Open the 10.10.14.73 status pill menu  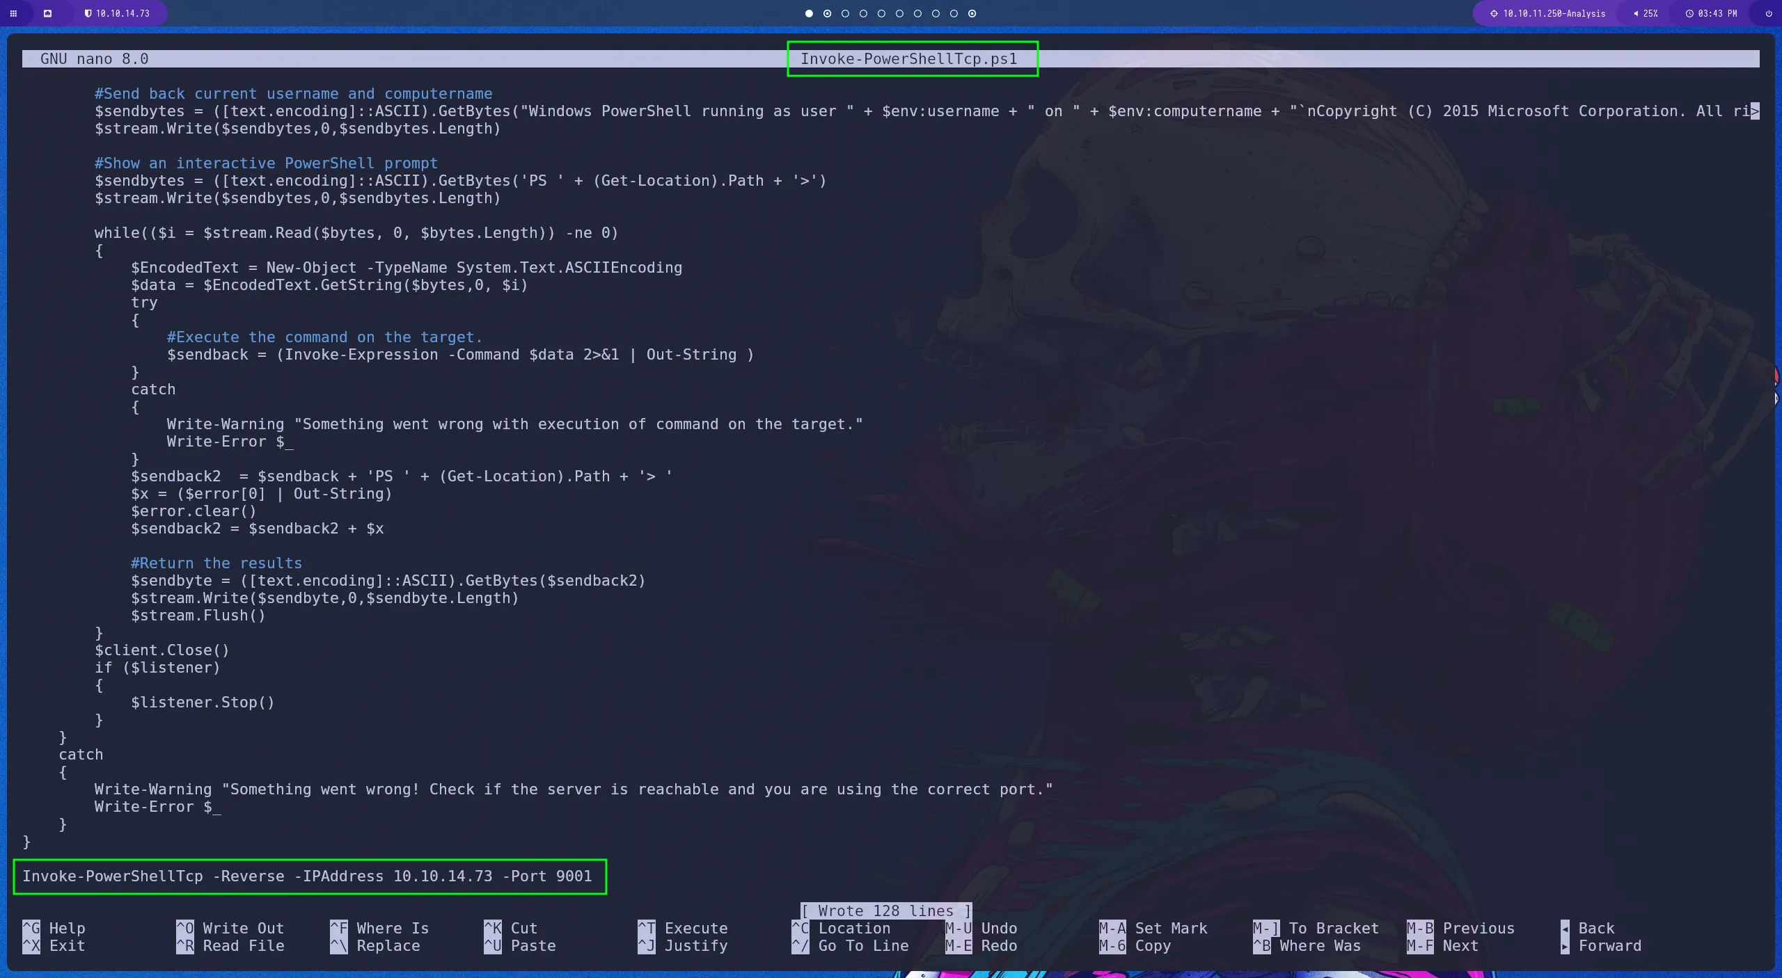click(x=122, y=13)
